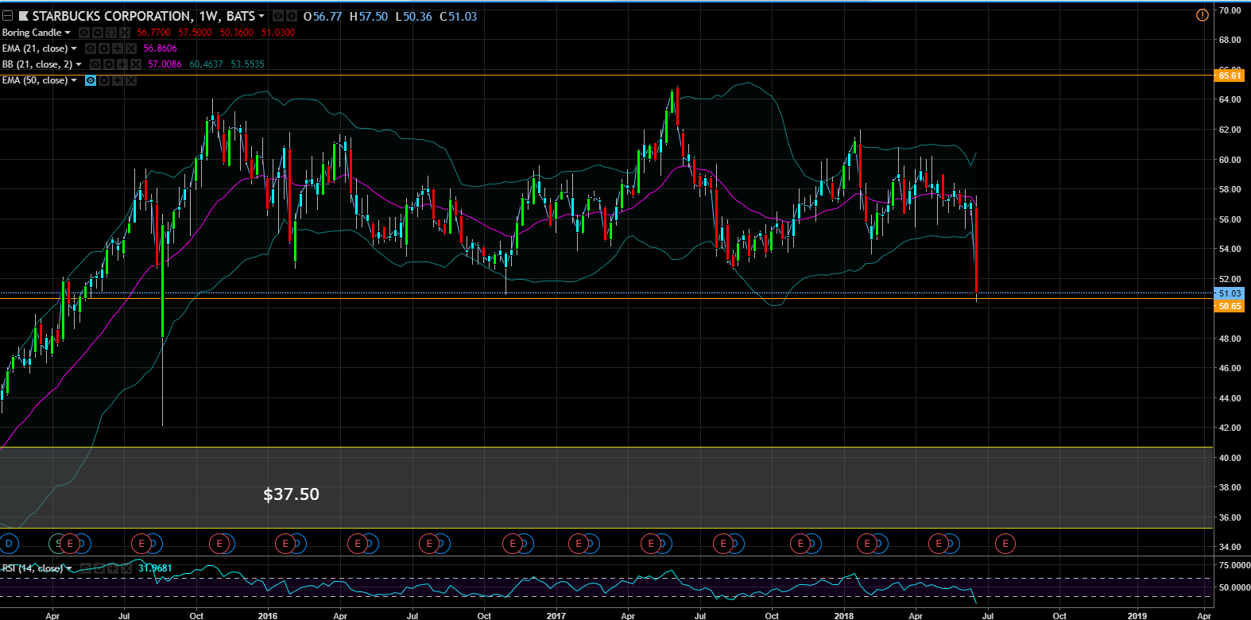Expand the BB (21, close, 2) dropdown arrow
Viewport: 1251px width, 620px height.
(79, 64)
